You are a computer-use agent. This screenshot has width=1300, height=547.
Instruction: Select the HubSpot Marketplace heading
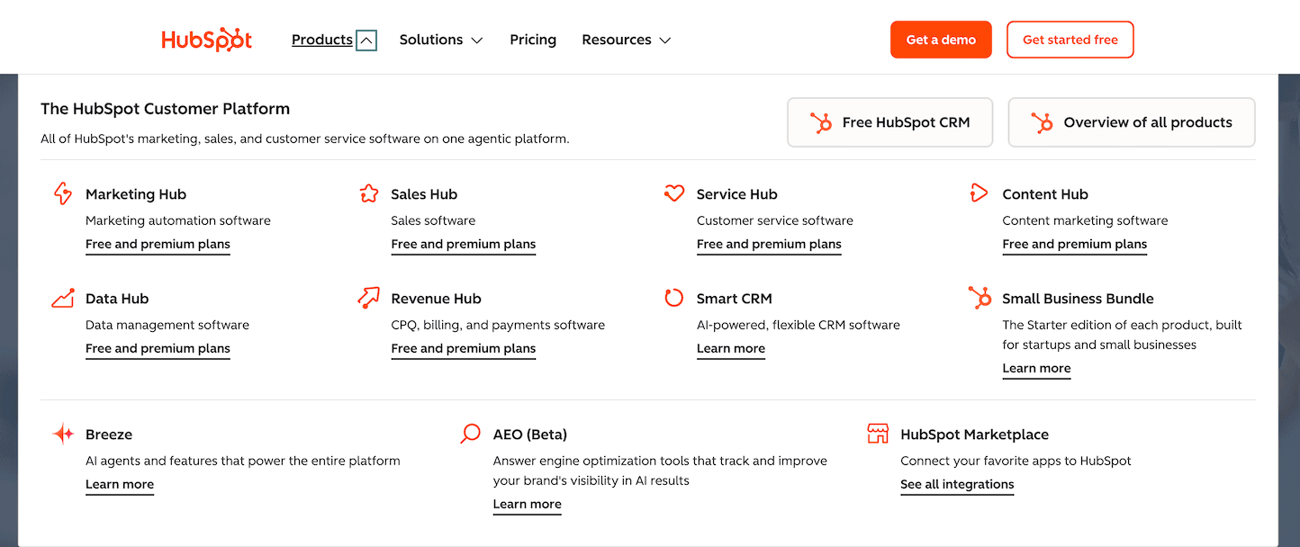click(x=975, y=435)
